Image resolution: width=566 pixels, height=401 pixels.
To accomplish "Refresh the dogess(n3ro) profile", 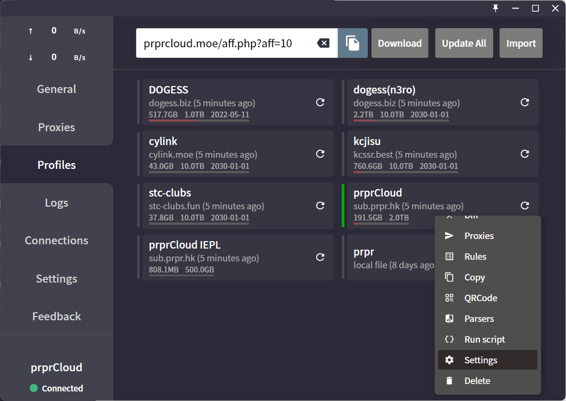I will point(525,102).
